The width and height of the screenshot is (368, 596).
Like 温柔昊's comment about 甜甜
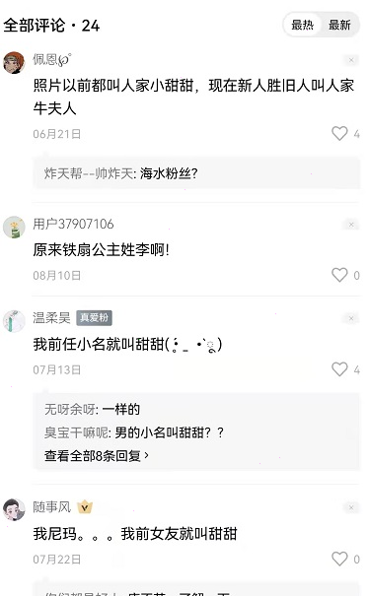[339, 369]
